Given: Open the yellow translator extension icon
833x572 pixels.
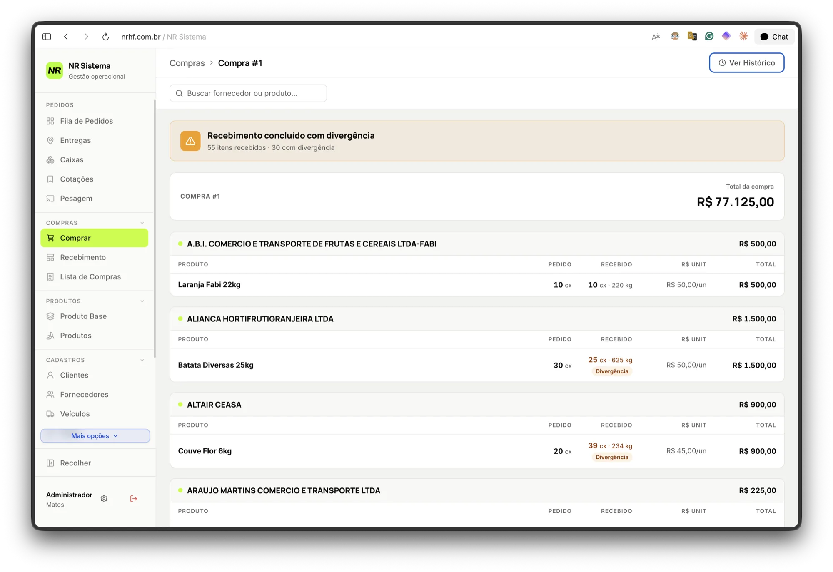Looking at the screenshot, I should 692,36.
